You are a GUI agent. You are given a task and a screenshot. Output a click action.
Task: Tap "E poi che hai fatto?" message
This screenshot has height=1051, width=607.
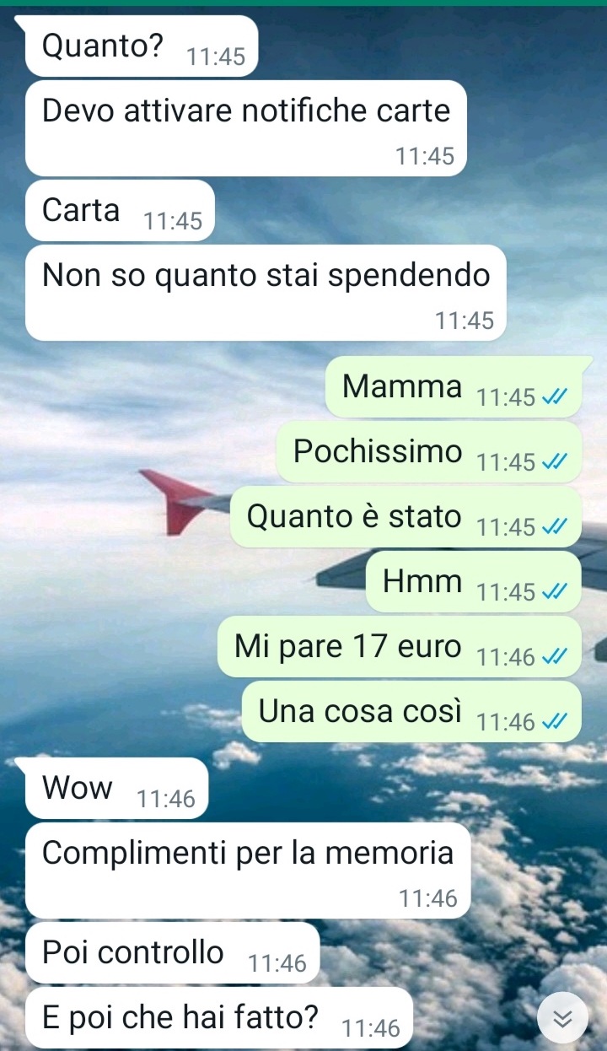tap(219, 1017)
